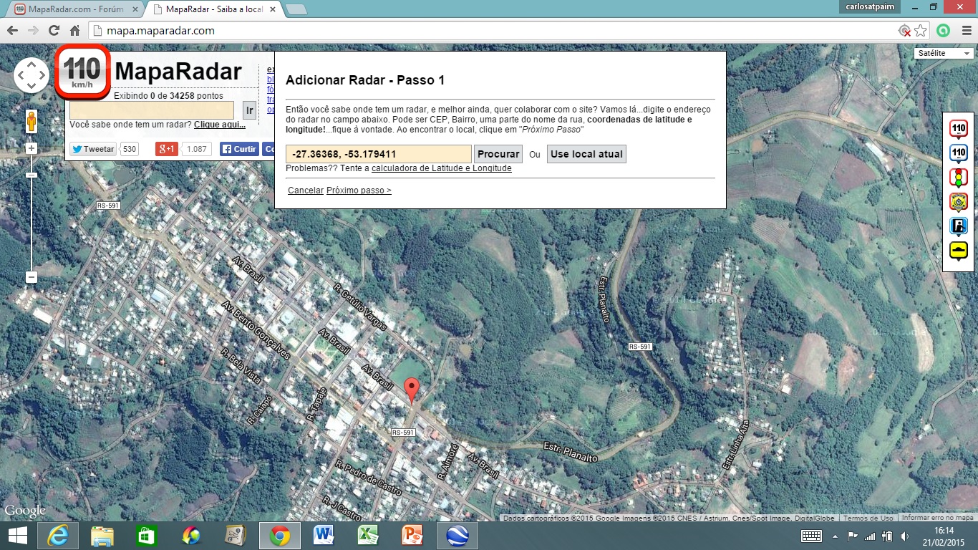Screen dimensions: 978x550
Task: Click the map zoom out minus button
Action: coord(32,276)
